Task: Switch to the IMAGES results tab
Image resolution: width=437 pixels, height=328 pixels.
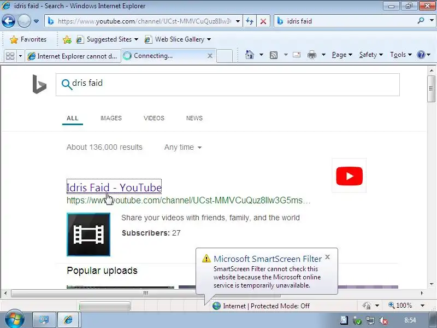Action: tap(111, 118)
